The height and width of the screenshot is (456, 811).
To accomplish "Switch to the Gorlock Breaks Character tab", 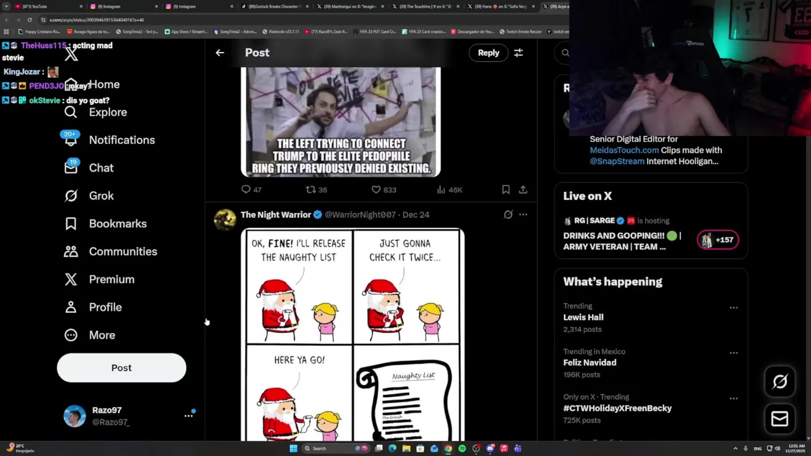I will tap(274, 6).
